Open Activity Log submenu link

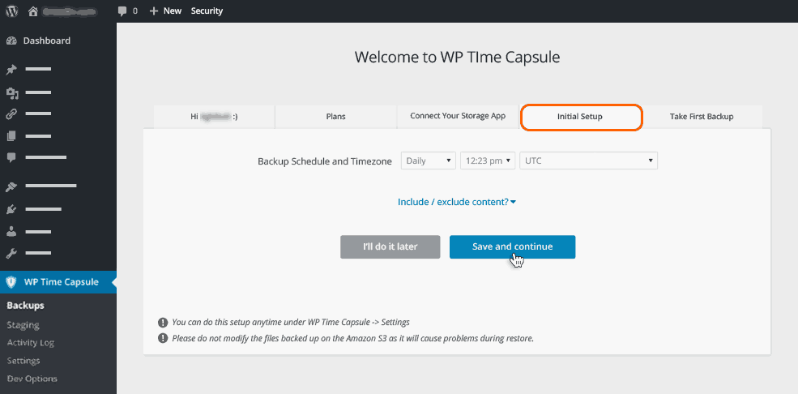(31, 343)
